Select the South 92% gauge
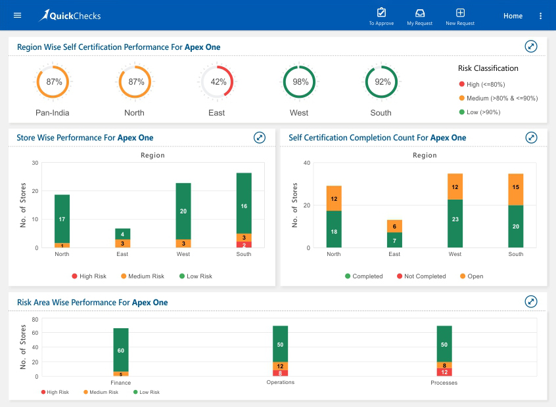This screenshot has width=556, height=407. [x=381, y=82]
